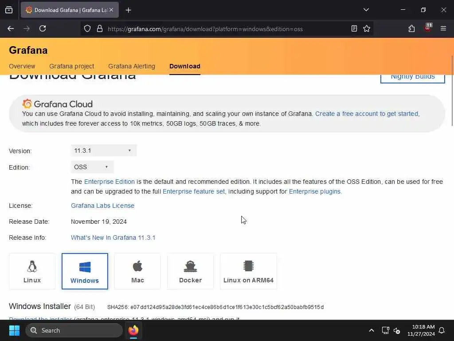
Task: Click the padlock site security icon
Action: 100,29
